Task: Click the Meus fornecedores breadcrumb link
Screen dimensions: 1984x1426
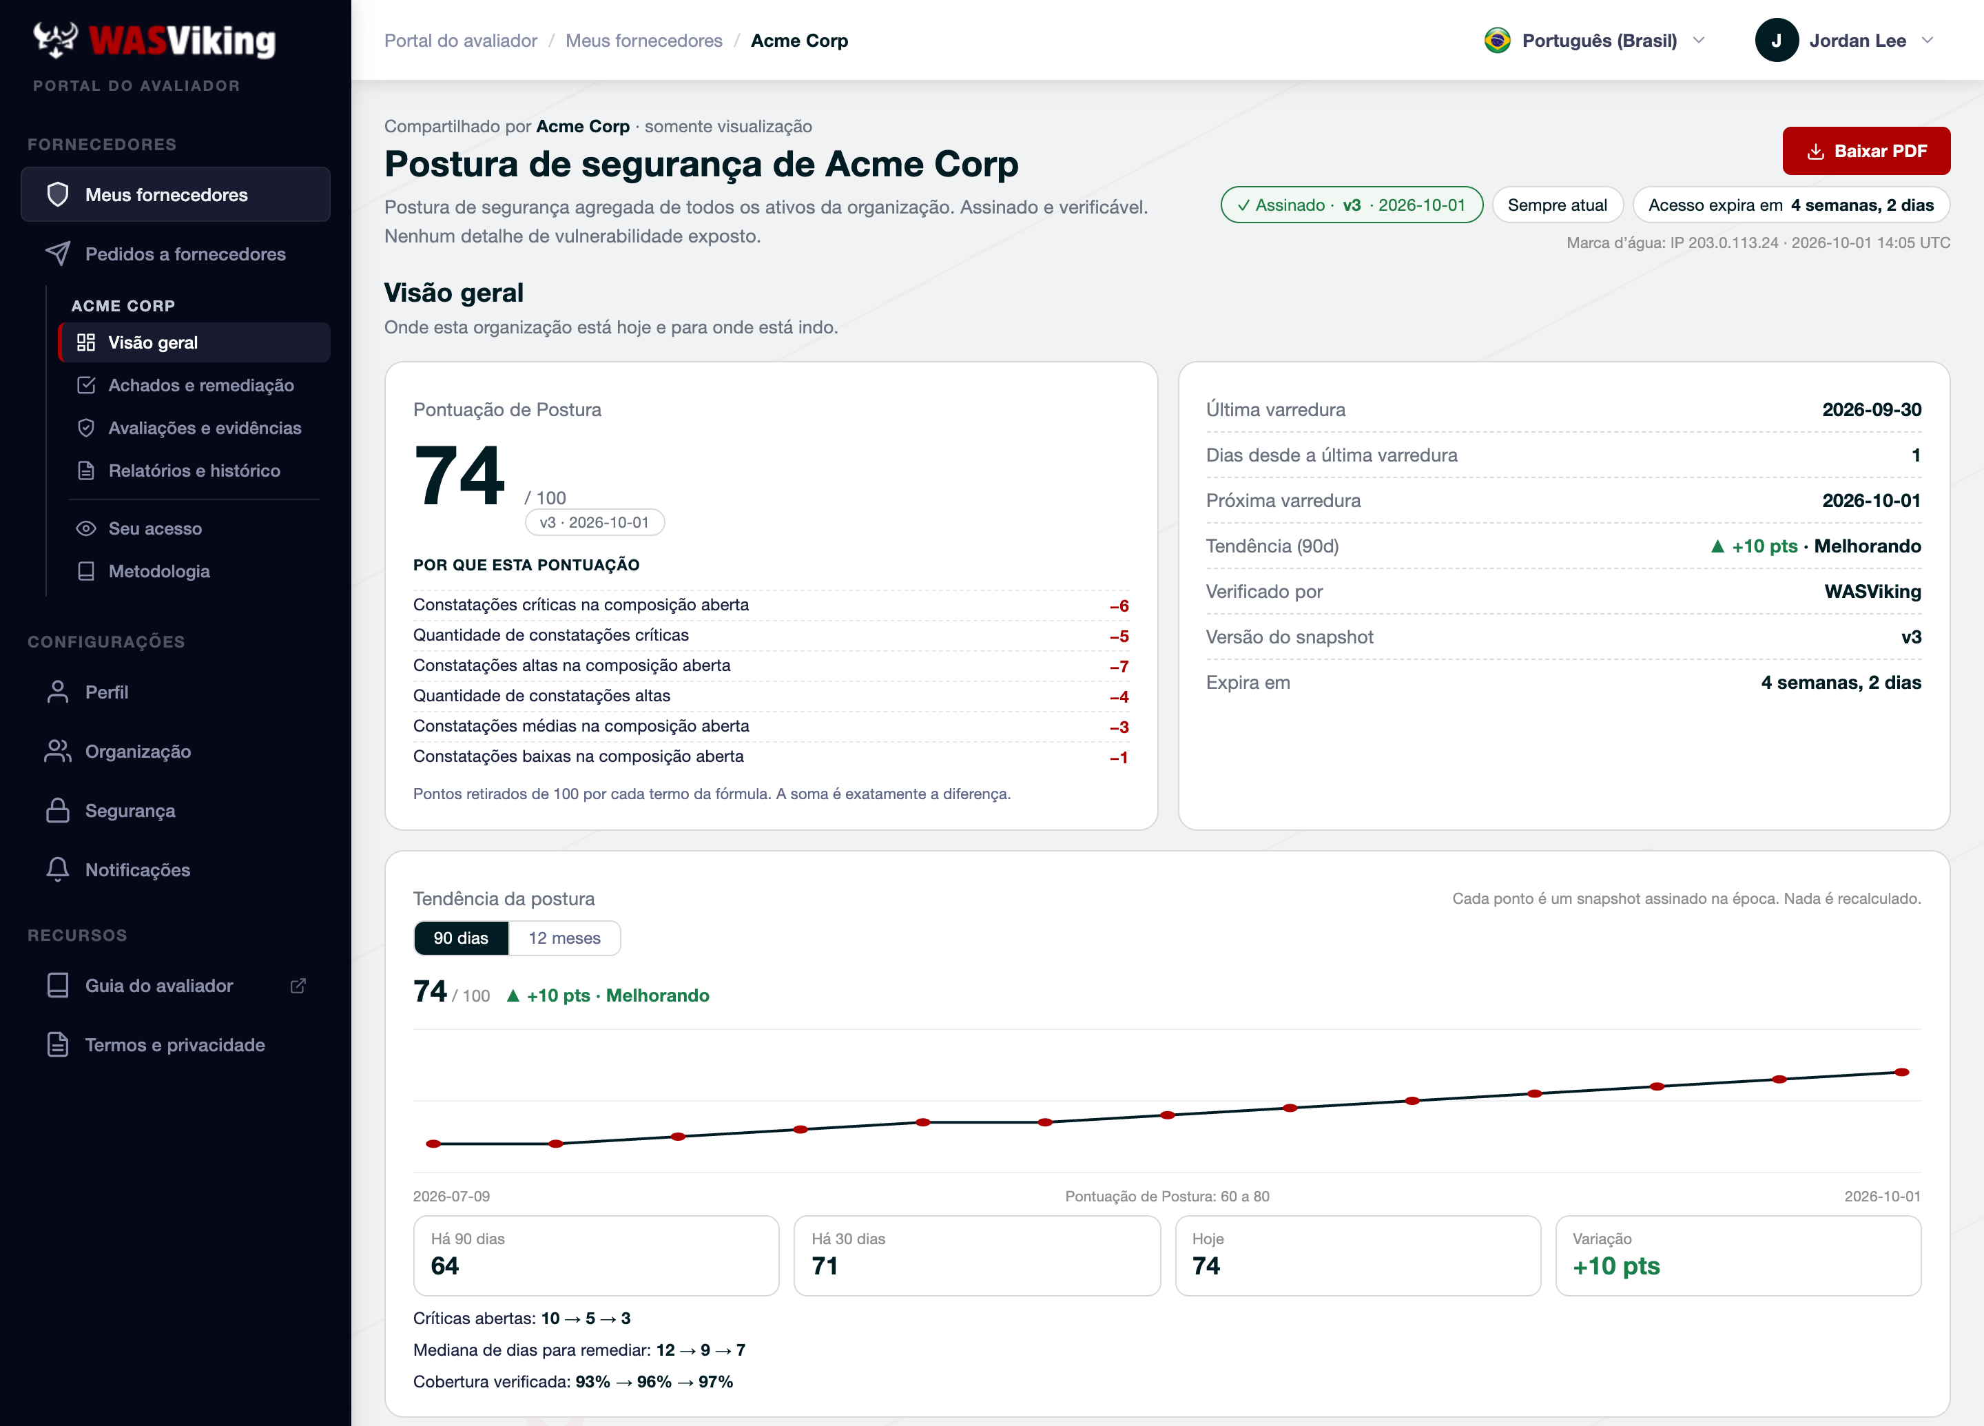Action: point(644,40)
